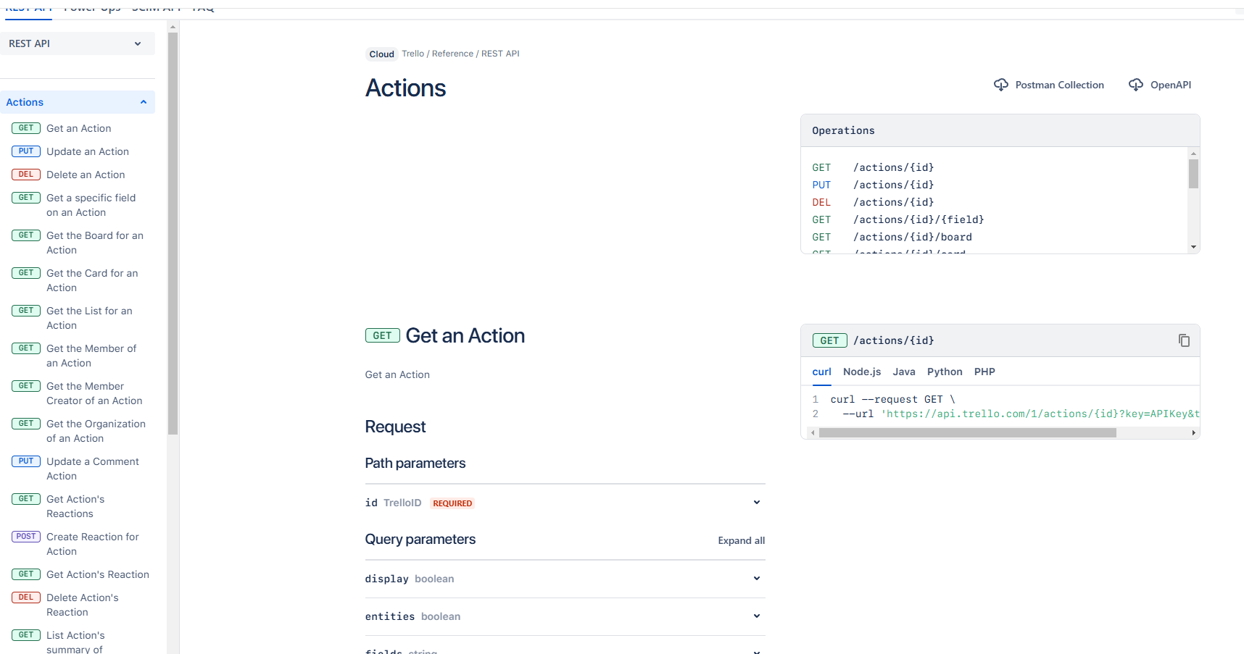This screenshot has height=654, width=1244.
Task: Click the Operations list scroll up arrow
Action: pos(1193,154)
